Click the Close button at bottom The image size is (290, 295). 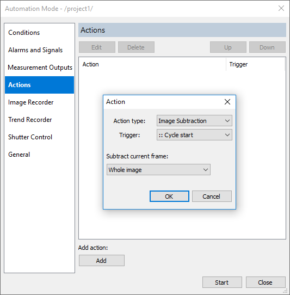click(266, 282)
